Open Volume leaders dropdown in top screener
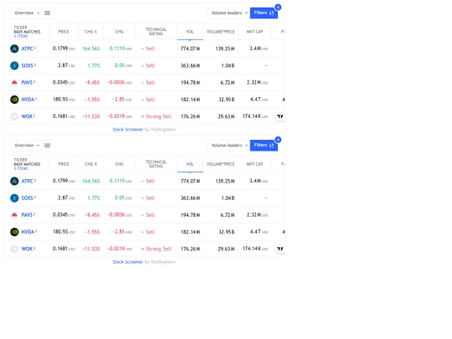The width and height of the screenshot is (452, 339). [x=229, y=13]
